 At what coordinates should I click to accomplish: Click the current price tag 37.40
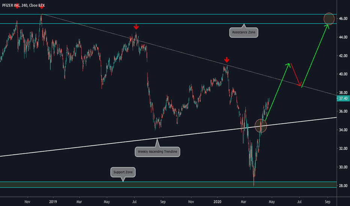point(343,99)
